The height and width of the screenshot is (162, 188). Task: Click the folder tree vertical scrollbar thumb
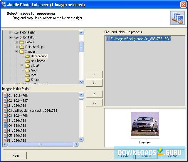point(81,47)
